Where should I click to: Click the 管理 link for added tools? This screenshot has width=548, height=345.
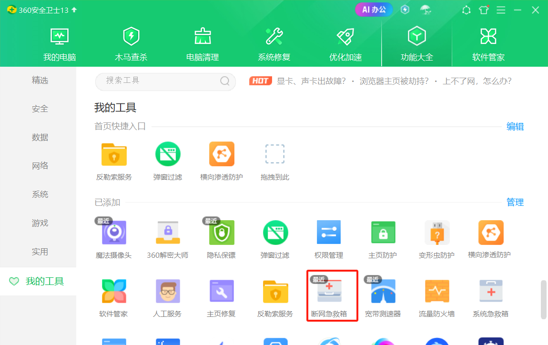coord(515,203)
